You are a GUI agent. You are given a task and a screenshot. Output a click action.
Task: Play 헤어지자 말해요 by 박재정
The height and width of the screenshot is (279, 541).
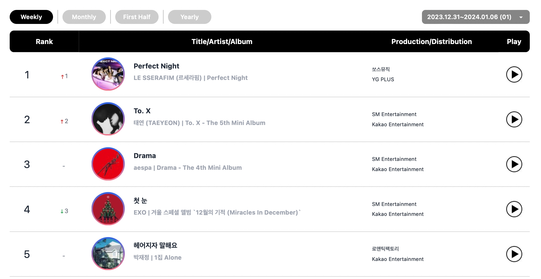pyautogui.click(x=514, y=254)
